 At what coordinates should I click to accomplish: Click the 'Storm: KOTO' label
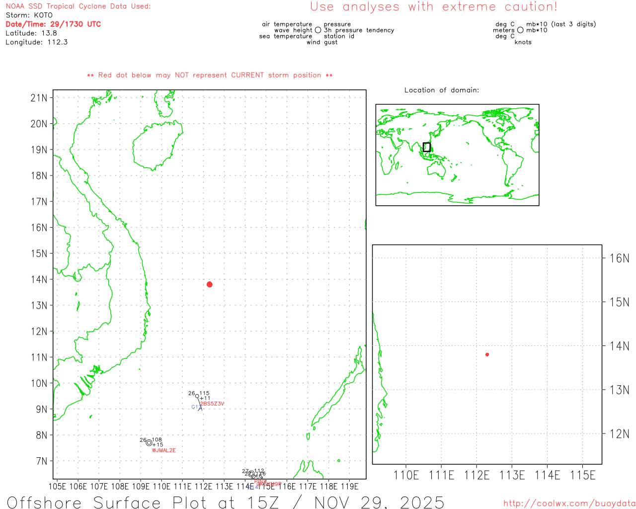point(29,15)
